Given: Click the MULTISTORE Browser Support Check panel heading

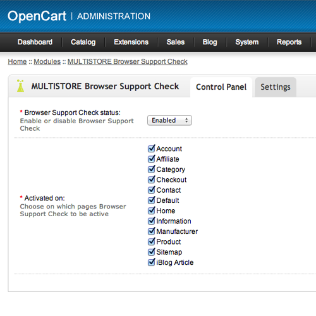Looking at the screenshot, I should click(x=105, y=87).
